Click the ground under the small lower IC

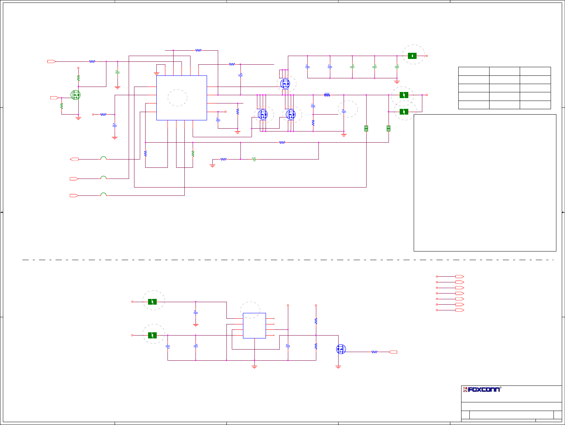pos(254,367)
